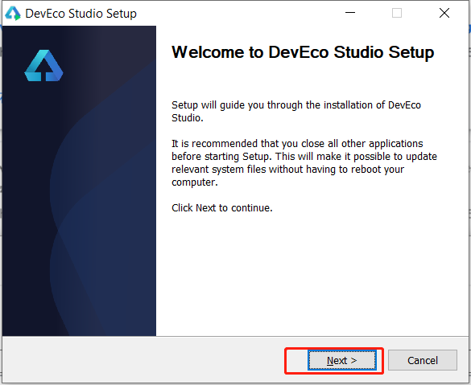
Task: Click the word 'Studio.' ending the first paragraph
Action: click(x=188, y=118)
